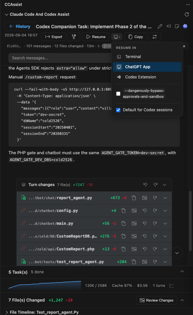Expand the CustomReport.php row
This screenshot has height=315, width=193.
(165, 249)
